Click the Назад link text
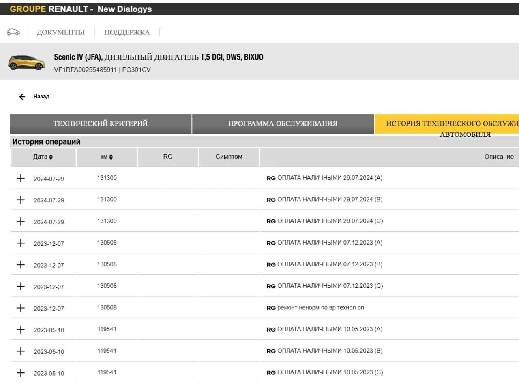Screen dimensions: 519x383 [x=41, y=97]
